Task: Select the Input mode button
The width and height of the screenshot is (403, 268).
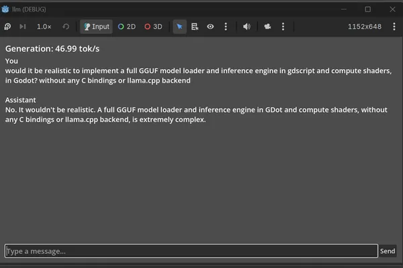Action: [x=96, y=26]
